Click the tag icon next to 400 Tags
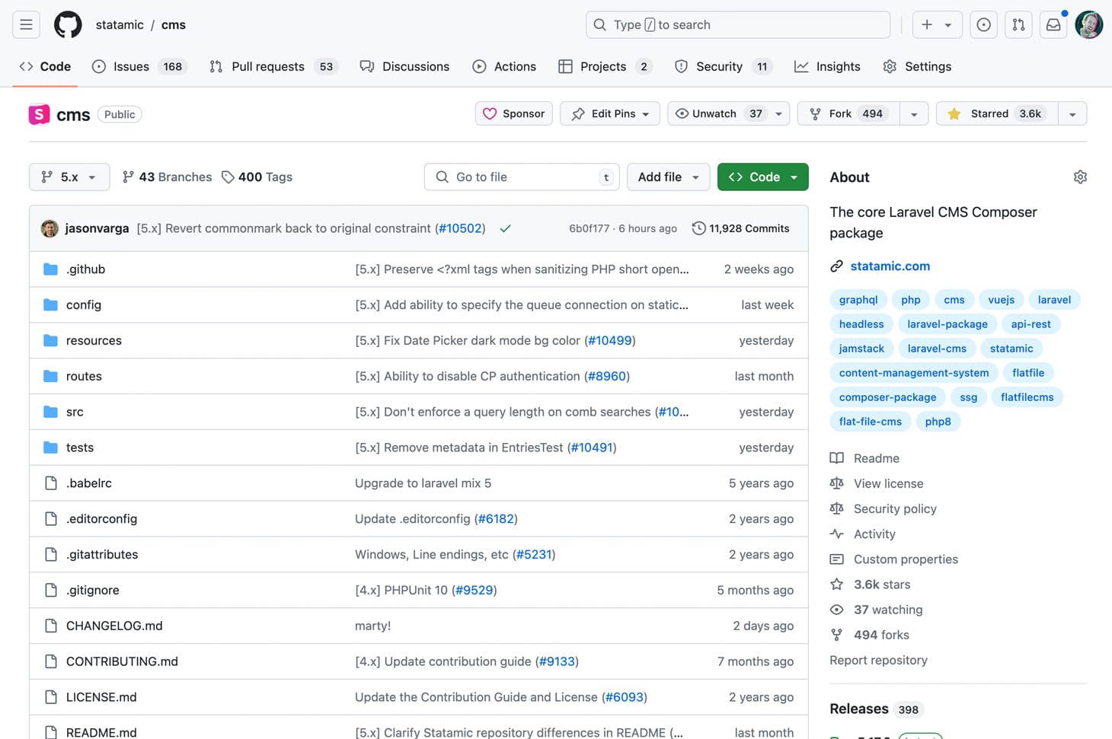Screen dimensions: 1112x739 (x=228, y=177)
